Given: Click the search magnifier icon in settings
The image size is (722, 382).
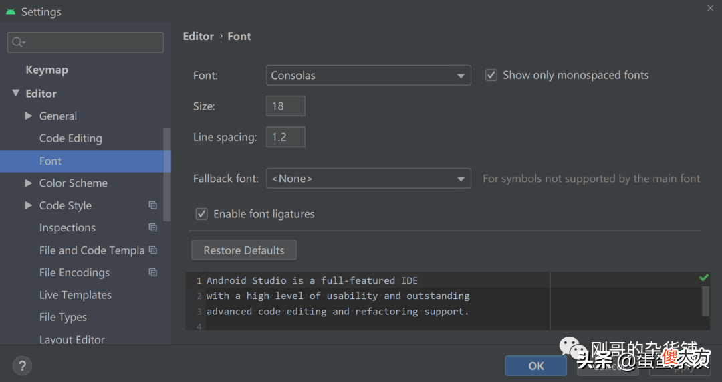Looking at the screenshot, I should 17,42.
